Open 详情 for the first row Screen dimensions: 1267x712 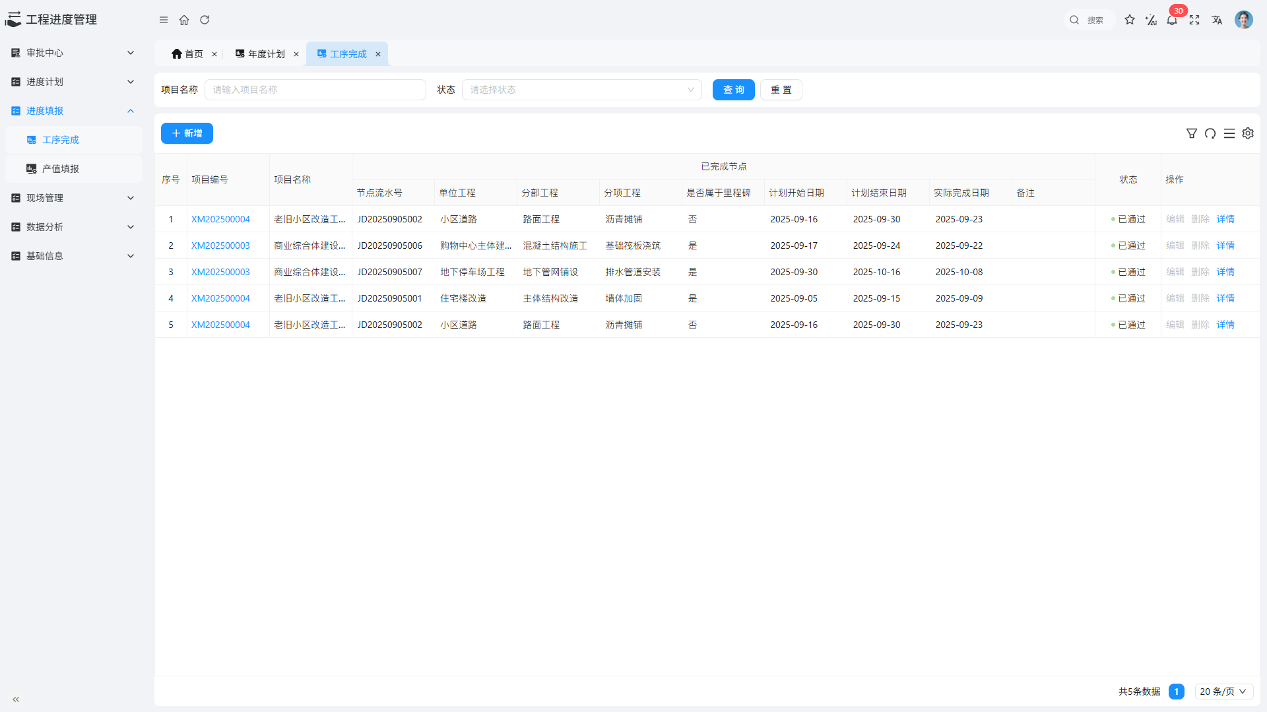1225,219
